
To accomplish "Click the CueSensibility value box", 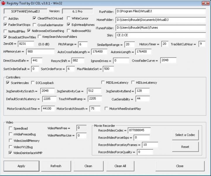I will [x=143, y=99].
